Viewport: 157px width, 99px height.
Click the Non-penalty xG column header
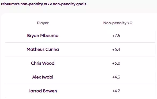[118, 23]
